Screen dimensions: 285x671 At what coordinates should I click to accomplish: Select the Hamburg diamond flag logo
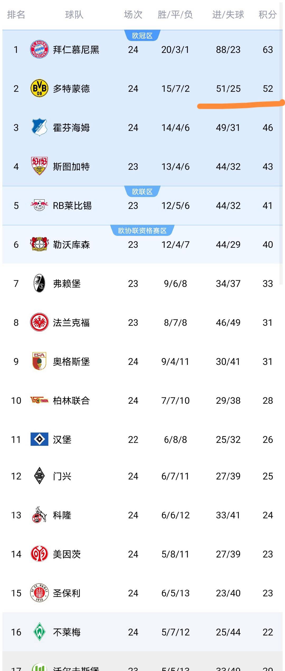pyautogui.click(x=39, y=439)
